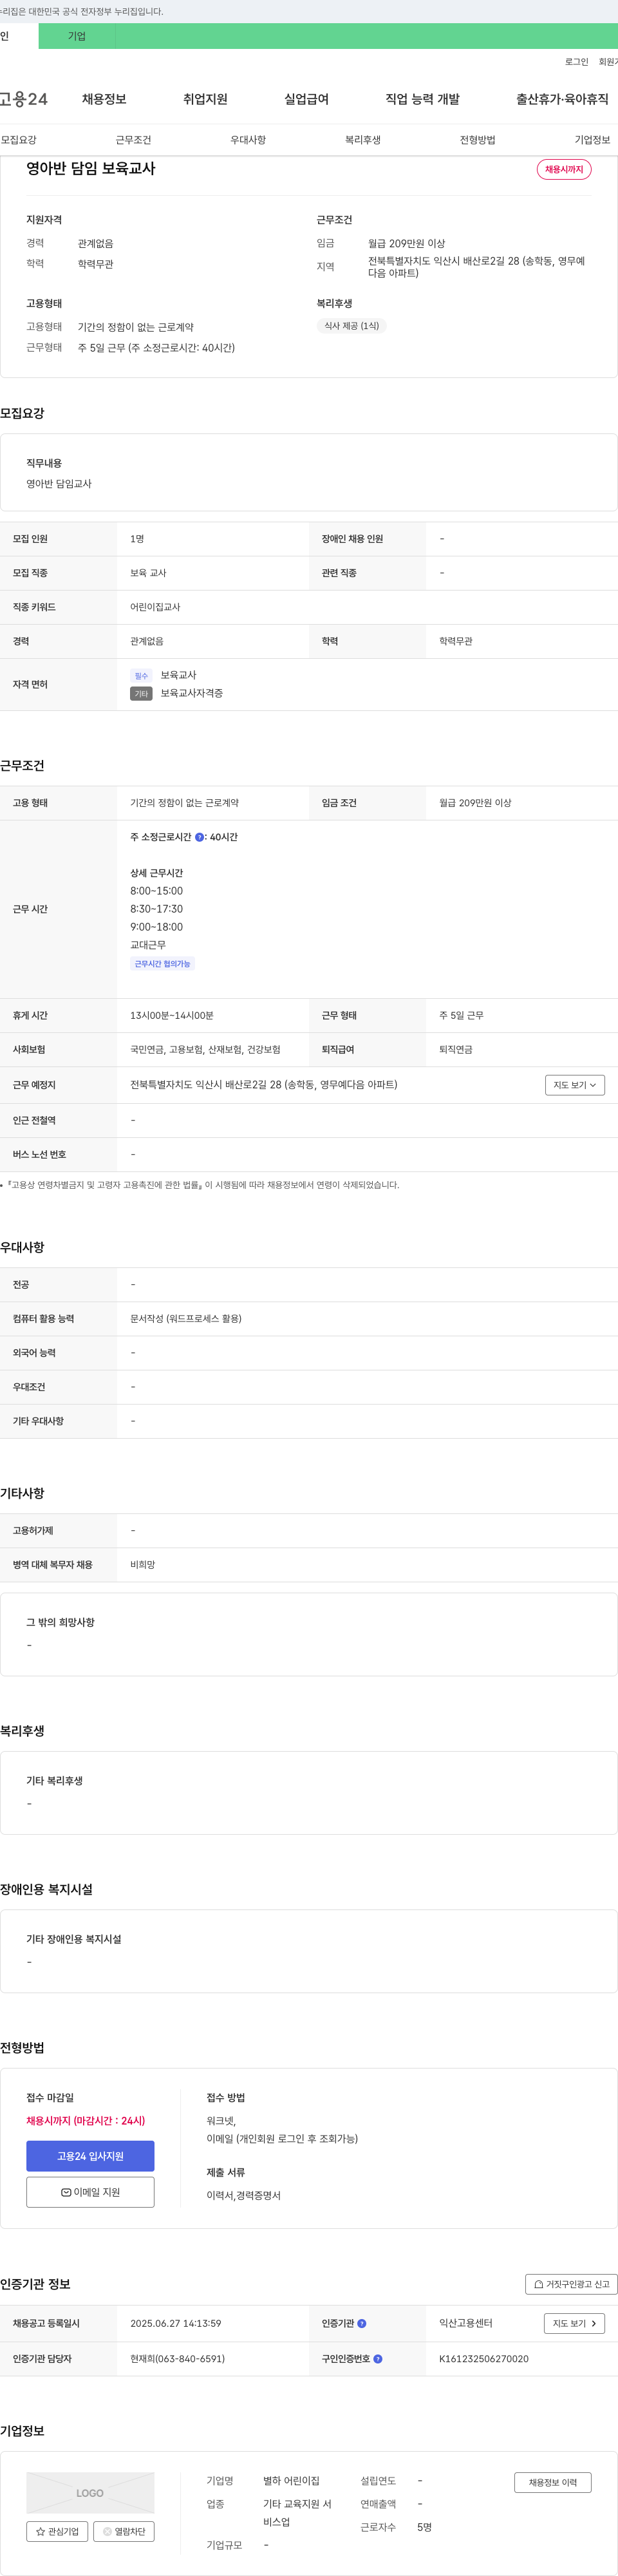This screenshot has width=618, height=2576.
Task: Open the 직업 능력 개발 menu
Action: 422,99
